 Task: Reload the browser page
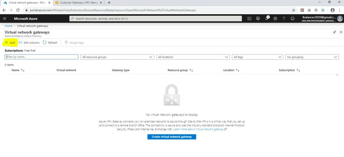pyautogui.click(x=18, y=10)
